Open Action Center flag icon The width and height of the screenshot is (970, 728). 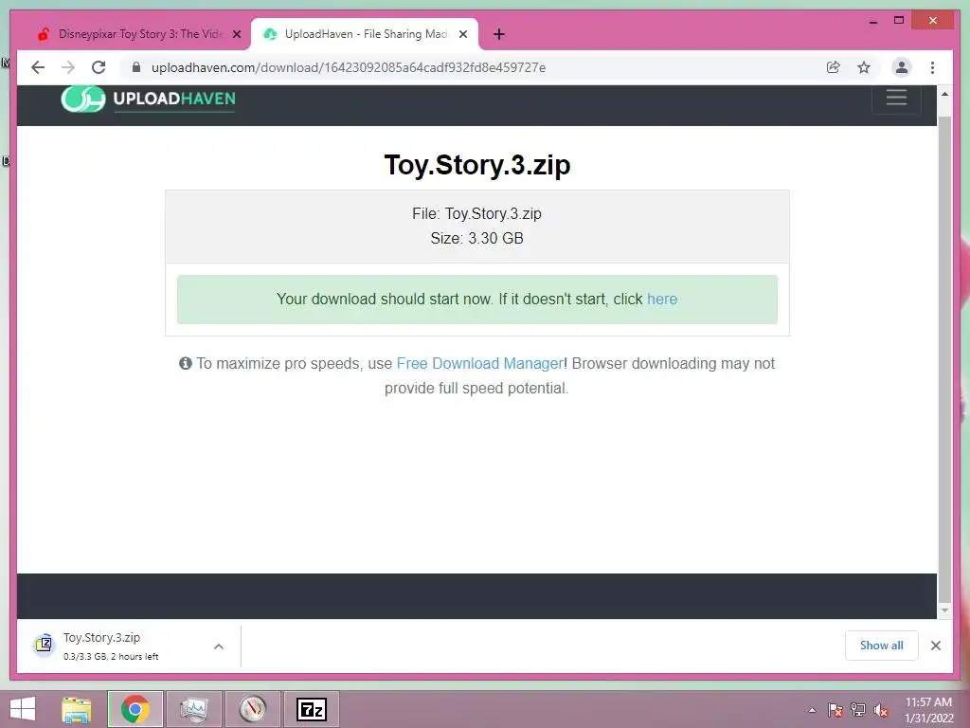[835, 710]
